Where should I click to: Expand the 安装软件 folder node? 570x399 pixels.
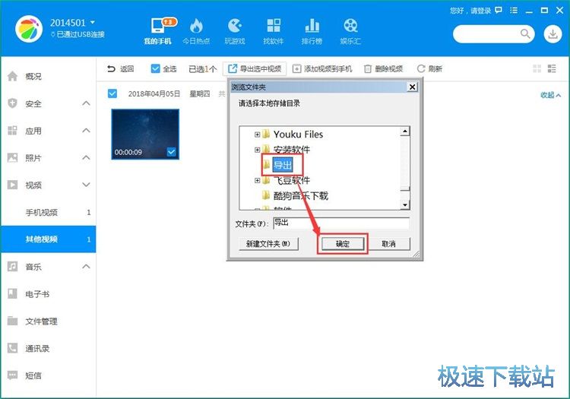[x=257, y=150]
